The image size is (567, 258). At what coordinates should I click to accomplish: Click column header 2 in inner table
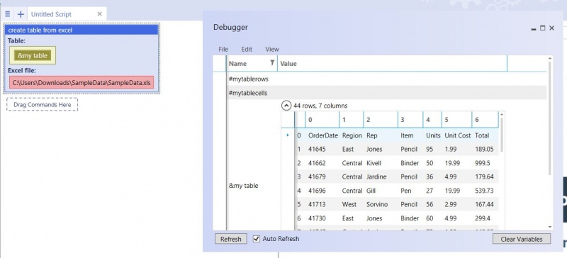tap(380, 119)
